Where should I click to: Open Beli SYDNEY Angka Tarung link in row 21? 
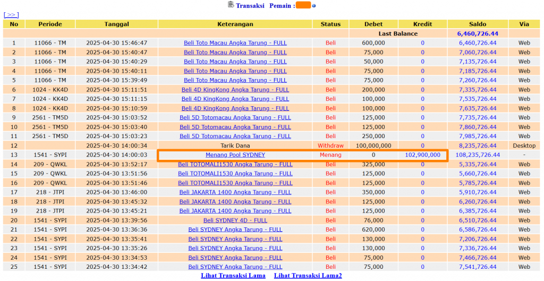(235, 229)
